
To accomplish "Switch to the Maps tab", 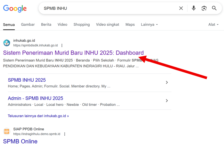I will tap(130, 24).
